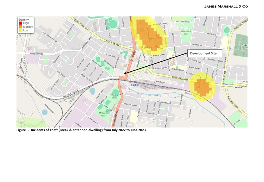Click the 'Medlyn Street' label

151,114
